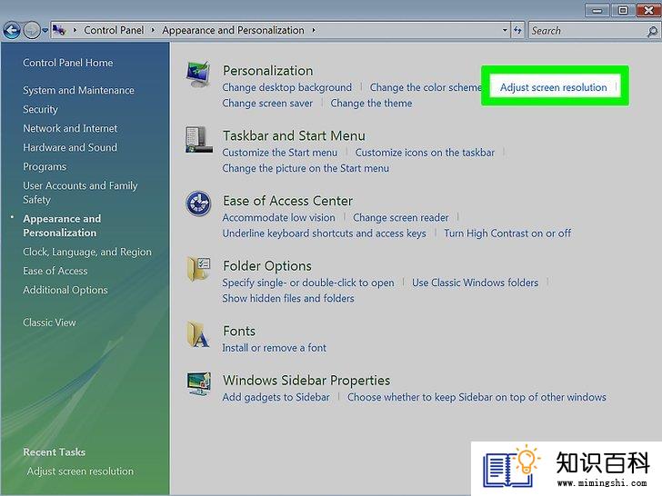
Task: Click Change desktop background
Action: pos(287,87)
